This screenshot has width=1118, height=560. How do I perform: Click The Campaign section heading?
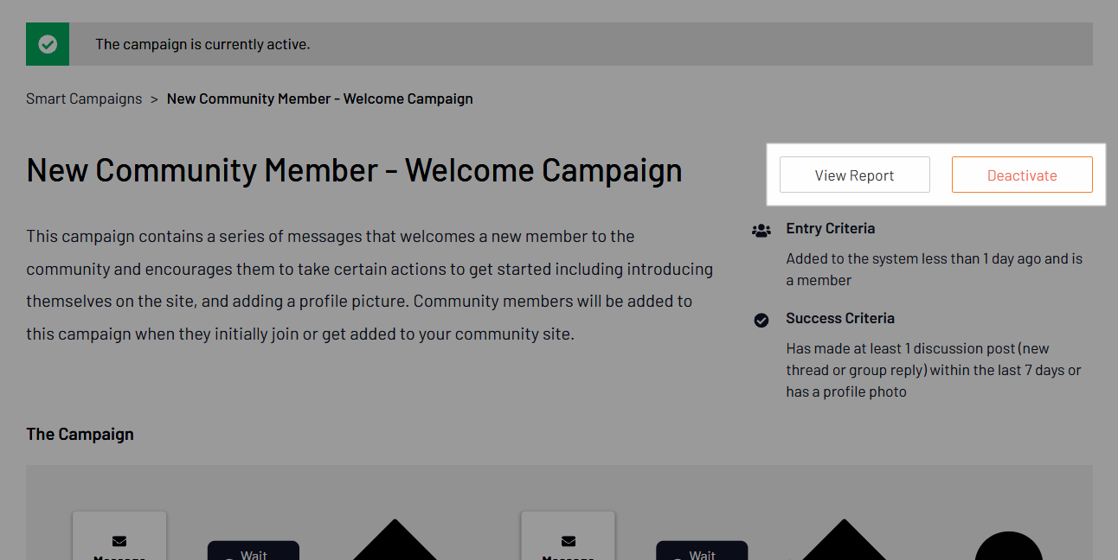tap(80, 433)
